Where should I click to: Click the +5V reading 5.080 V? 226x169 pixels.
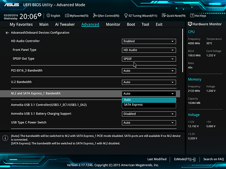coord(211,126)
